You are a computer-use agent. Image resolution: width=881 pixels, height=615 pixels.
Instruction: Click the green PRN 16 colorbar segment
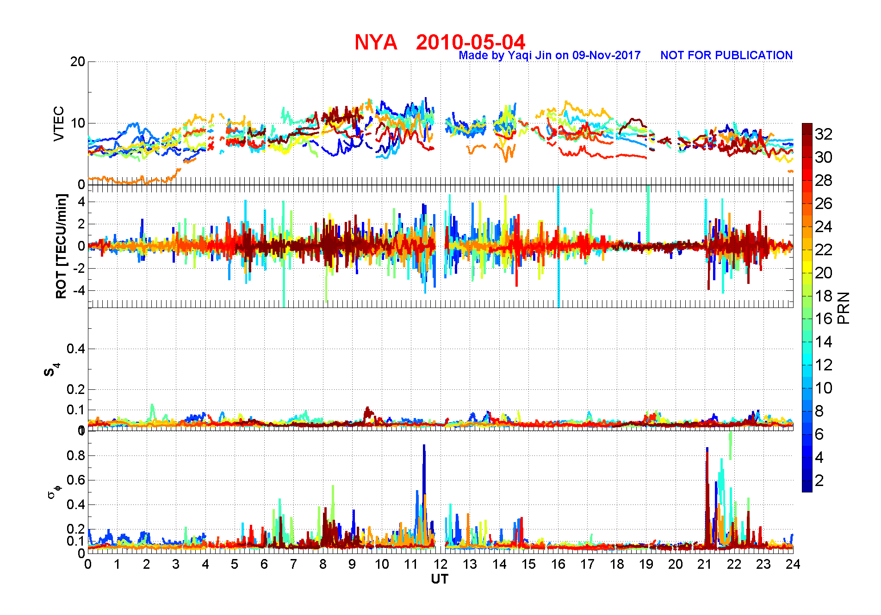[807, 319]
